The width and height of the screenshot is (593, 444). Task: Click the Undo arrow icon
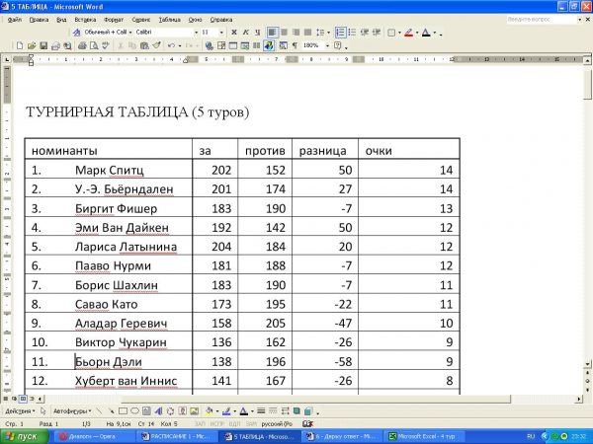point(172,45)
